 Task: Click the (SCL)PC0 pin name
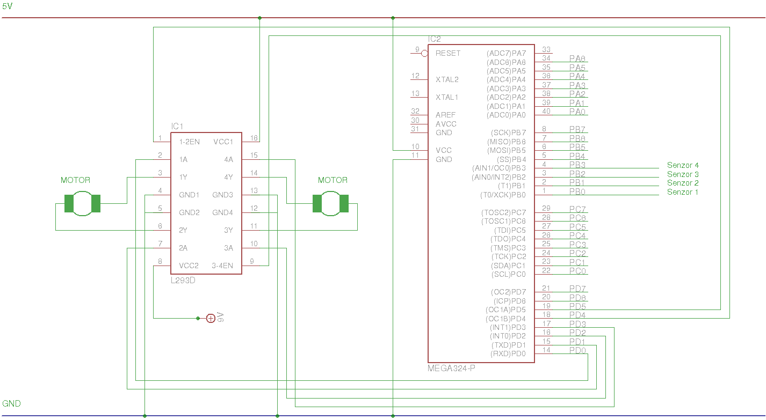click(509, 274)
